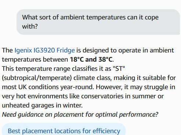Click the phrase unheated garages in winter
Viewport: 181px width, 135px height.
[42, 105]
